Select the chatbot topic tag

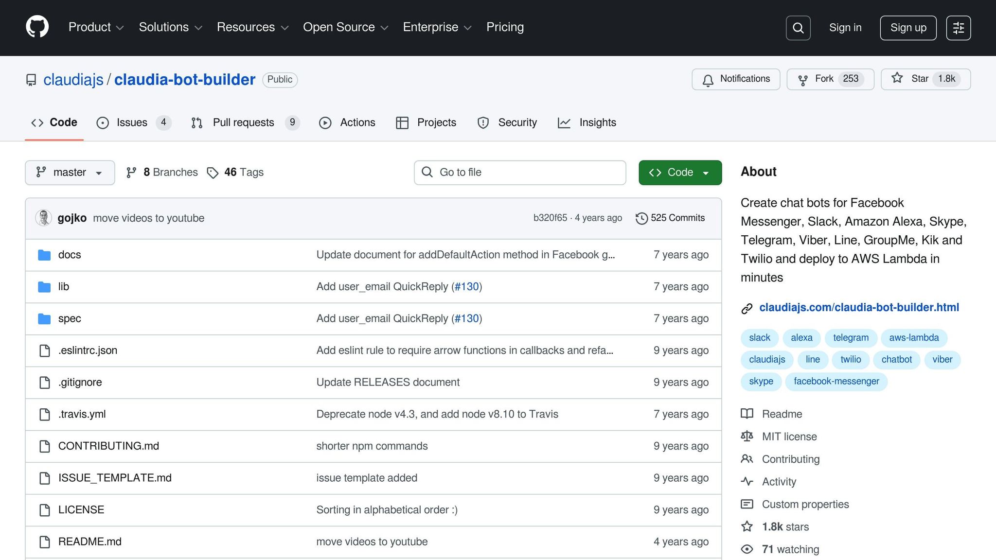(896, 360)
